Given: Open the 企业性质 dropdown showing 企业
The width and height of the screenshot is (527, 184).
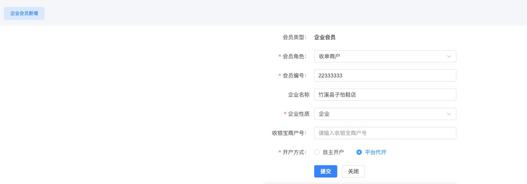Looking at the screenshot, I should (385, 114).
